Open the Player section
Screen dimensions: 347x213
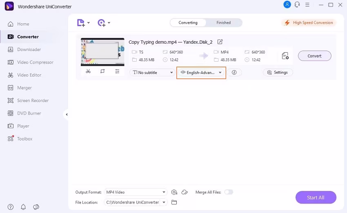pyautogui.click(x=23, y=126)
